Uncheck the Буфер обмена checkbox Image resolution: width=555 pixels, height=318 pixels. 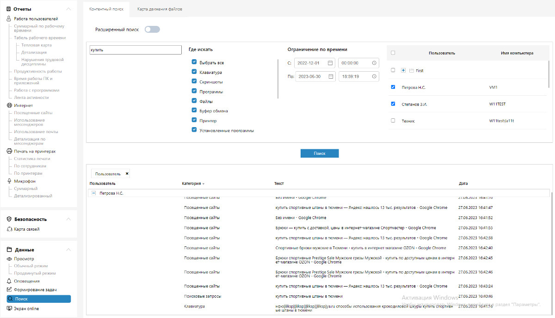(194, 111)
